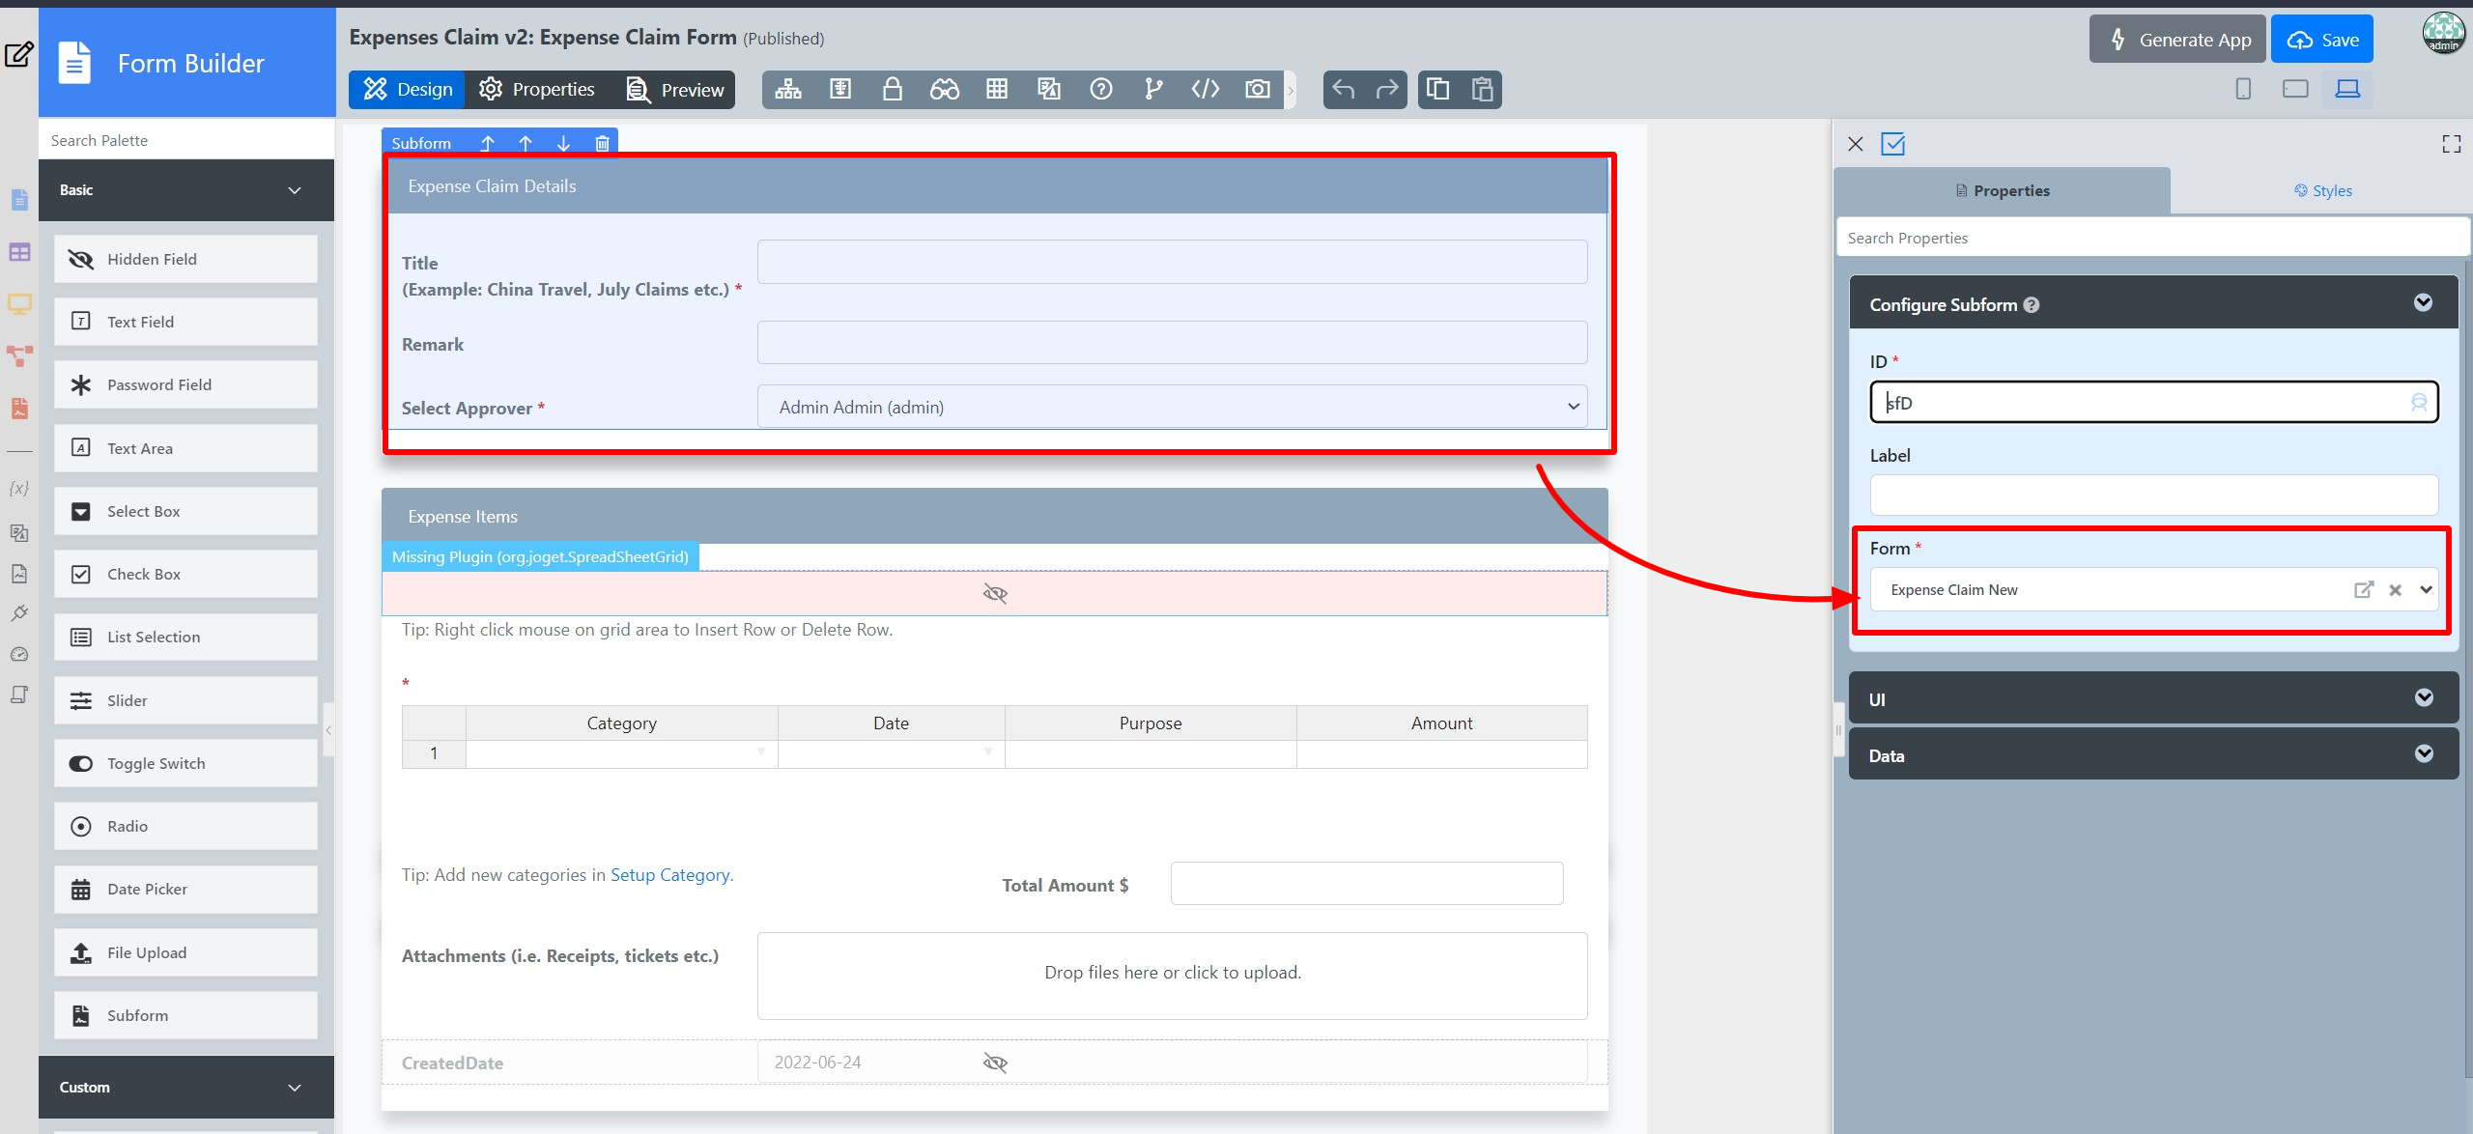Open the Preview tab
The width and height of the screenshot is (2473, 1134).
tap(675, 90)
